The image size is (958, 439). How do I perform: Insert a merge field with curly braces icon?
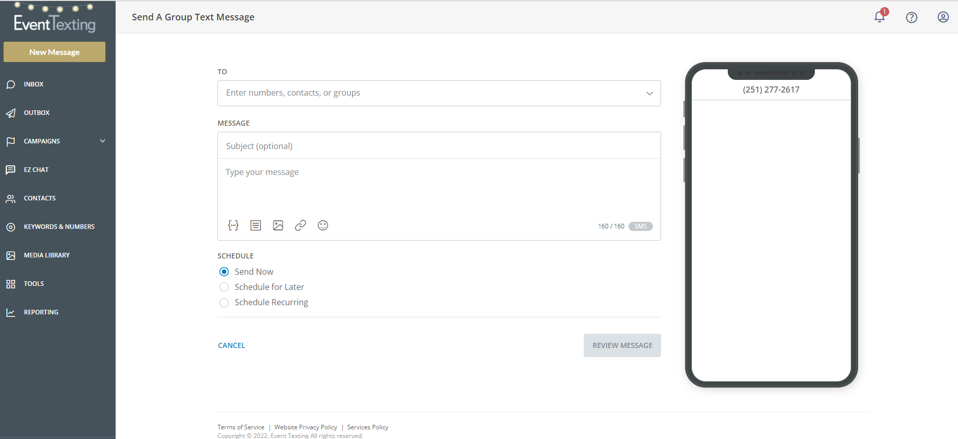233,225
